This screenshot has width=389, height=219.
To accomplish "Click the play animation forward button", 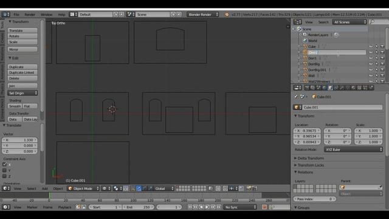I will click(207, 207).
